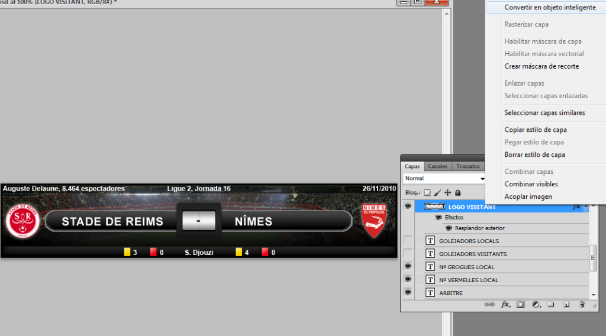The width and height of the screenshot is (606, 336).
Task: Click the T icon of Nº GROGUES LOCAL layer
Action: coord(430,267)
